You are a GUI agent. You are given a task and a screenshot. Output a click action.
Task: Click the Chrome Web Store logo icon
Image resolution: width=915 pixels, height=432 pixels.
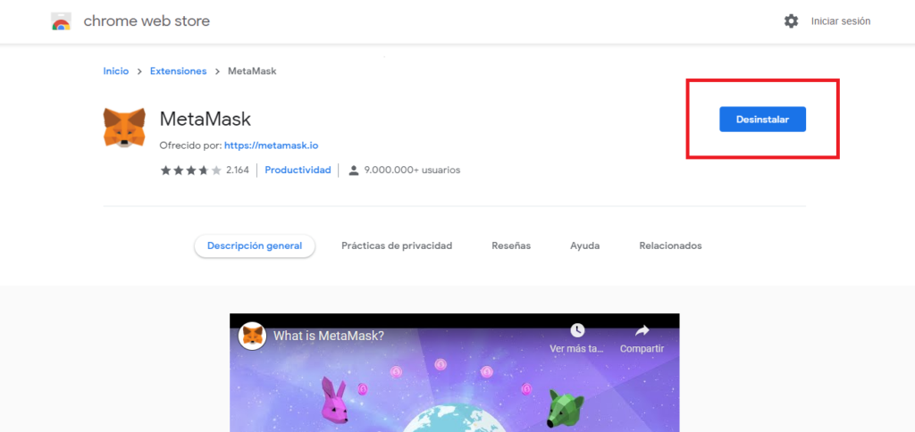(62, 21)
